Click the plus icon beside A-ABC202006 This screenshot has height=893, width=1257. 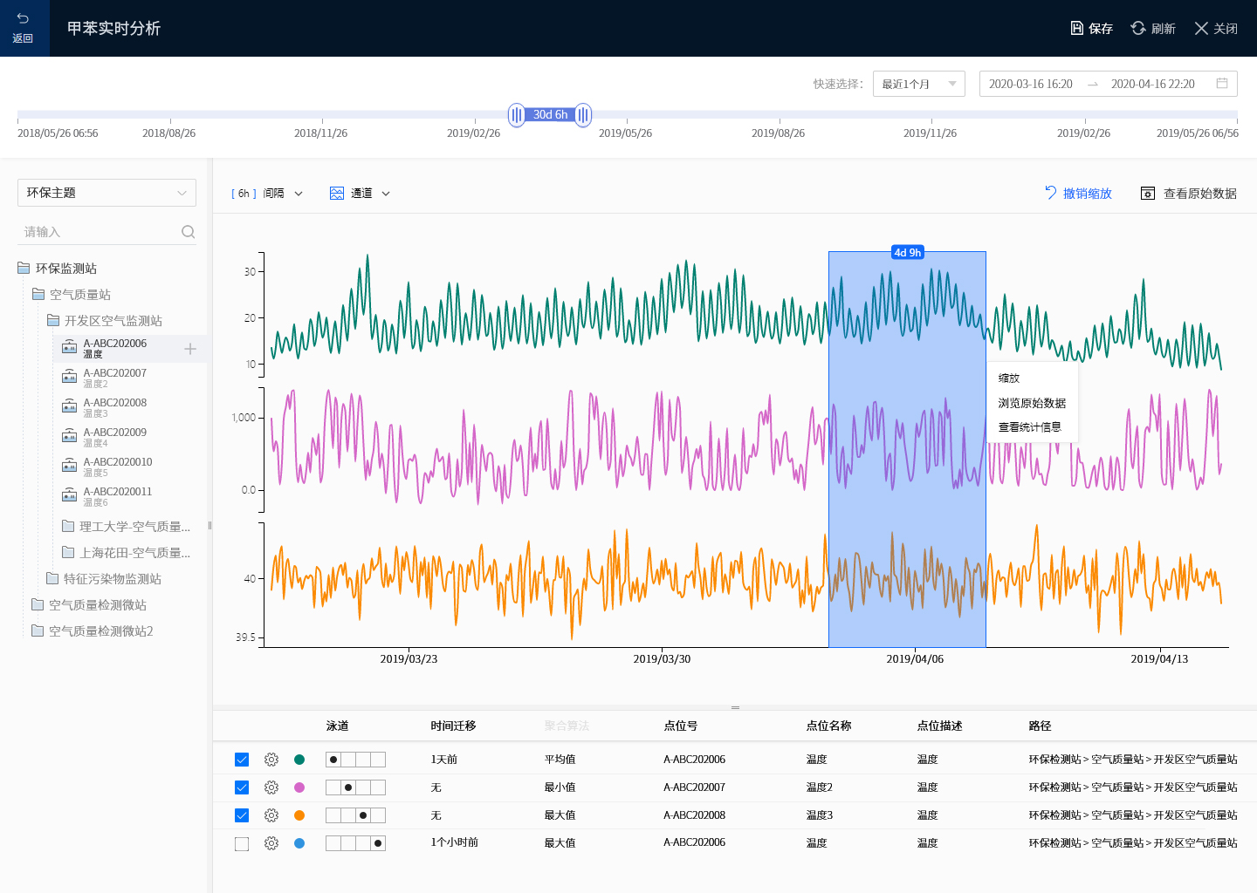tap(190, 349)
